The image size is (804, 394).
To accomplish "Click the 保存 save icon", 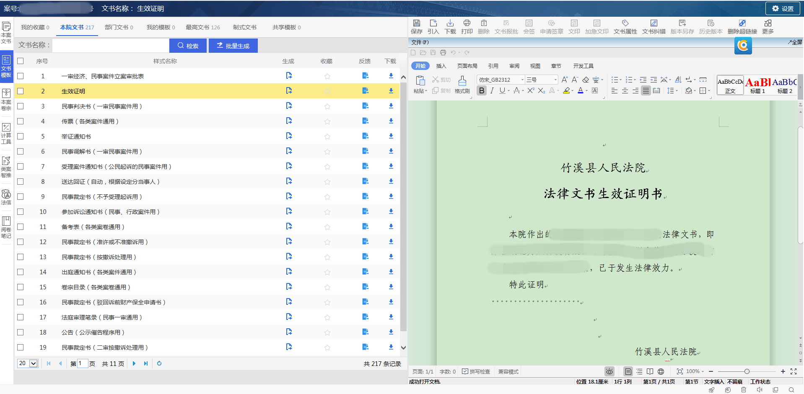I will coord(416,26).
